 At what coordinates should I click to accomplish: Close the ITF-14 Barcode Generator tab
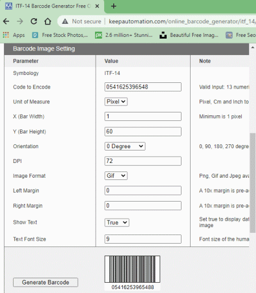97,6
